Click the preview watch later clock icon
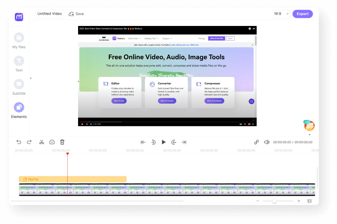The width and height of the screenshot is (337, 224). coord(249,29)
